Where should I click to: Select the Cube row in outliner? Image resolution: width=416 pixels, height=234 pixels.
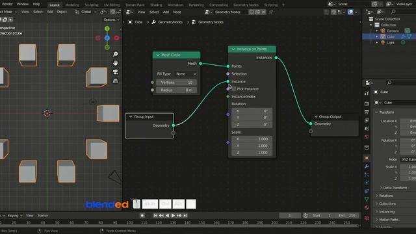(x=389, y=36)
